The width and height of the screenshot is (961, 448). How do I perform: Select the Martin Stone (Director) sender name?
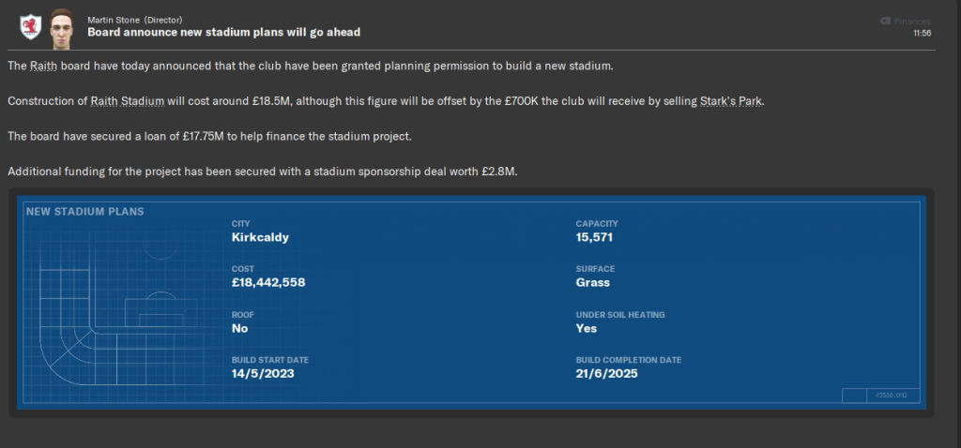135,20
